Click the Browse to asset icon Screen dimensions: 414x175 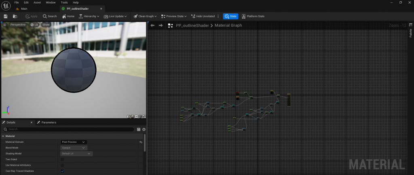pyautogui.click(x=15, y=16)
